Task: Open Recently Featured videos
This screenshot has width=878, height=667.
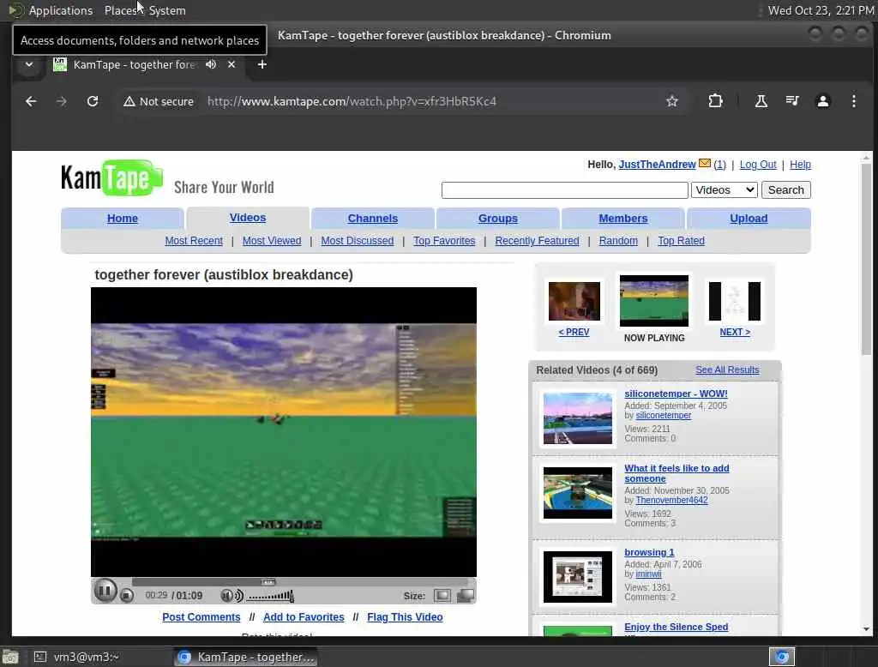Action: pyautogui.click(x=537, y=241)
